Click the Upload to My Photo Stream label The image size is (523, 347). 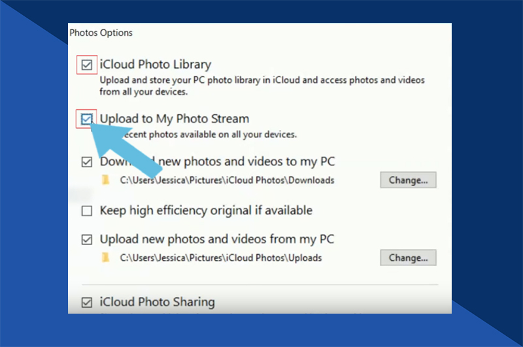(x=175, y=119)
